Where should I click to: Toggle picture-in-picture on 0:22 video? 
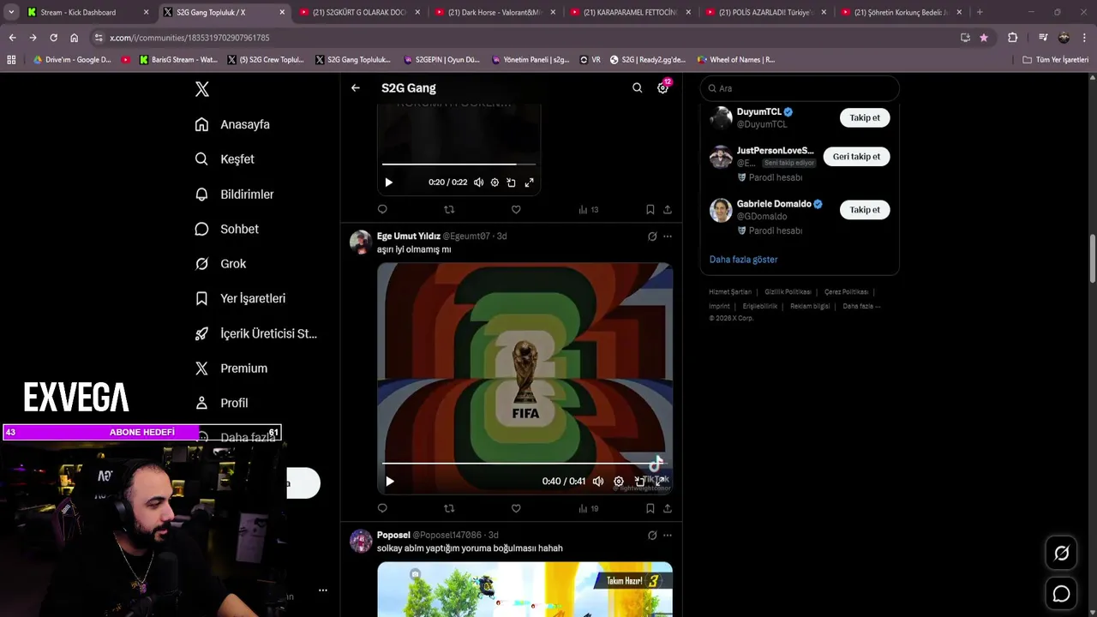511,183
